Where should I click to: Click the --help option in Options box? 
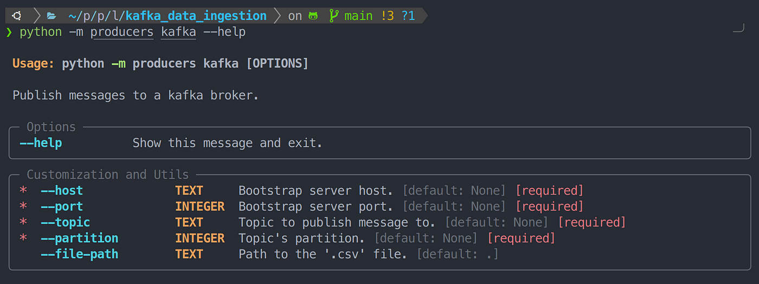coord(41,143)
